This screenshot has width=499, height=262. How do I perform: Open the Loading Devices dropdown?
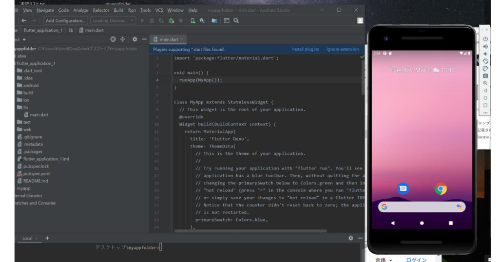(113, 20)
